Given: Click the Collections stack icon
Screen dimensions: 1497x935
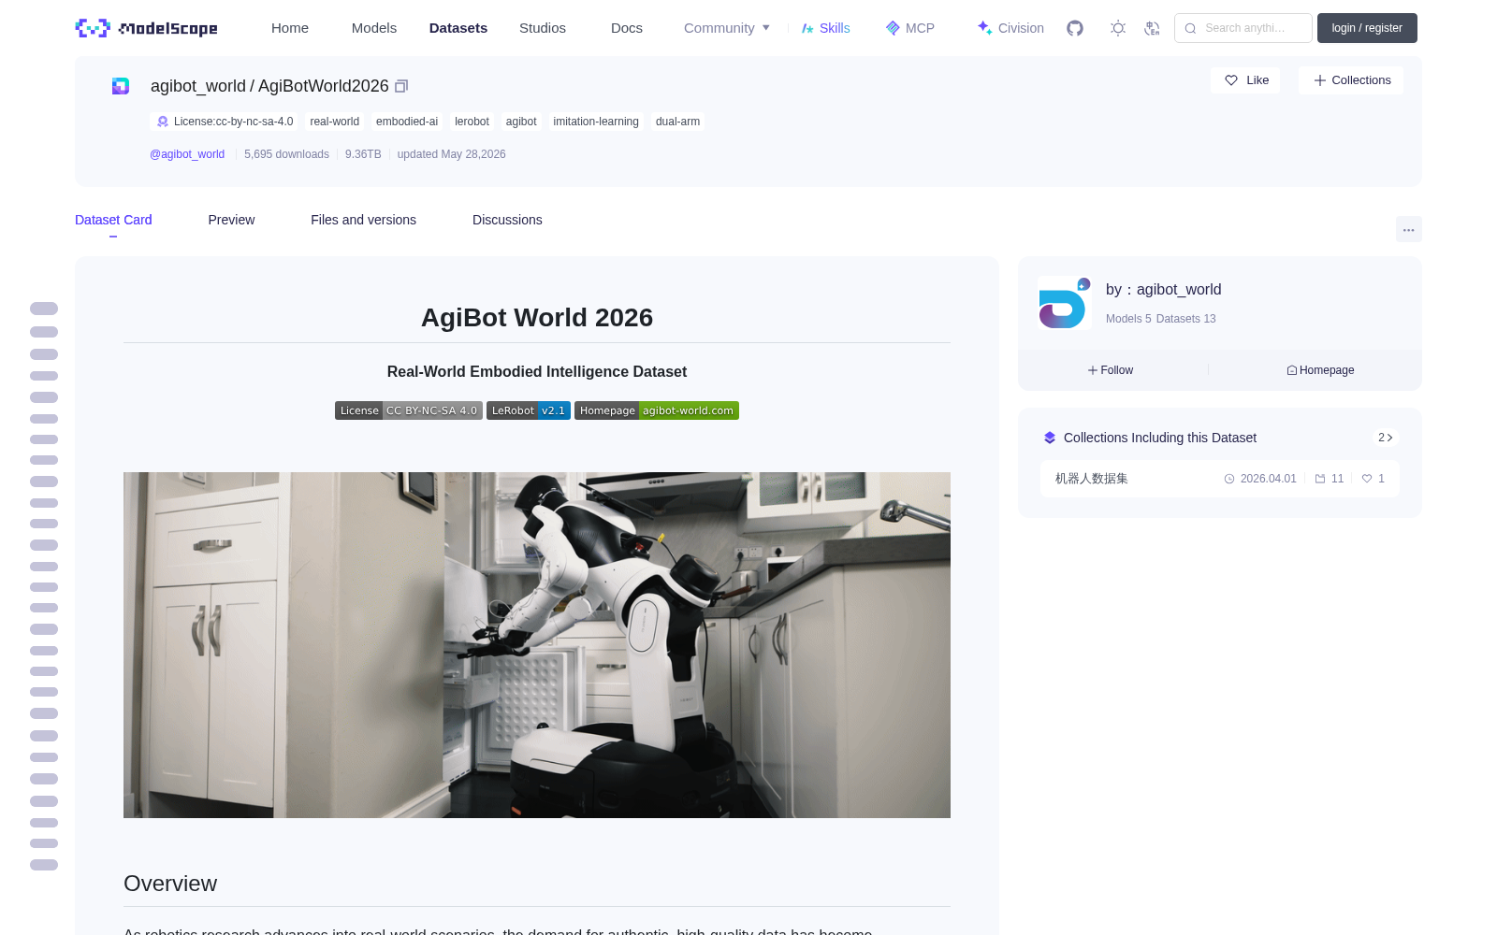Looking at the screenshot, I should (x=1050, y=438).
